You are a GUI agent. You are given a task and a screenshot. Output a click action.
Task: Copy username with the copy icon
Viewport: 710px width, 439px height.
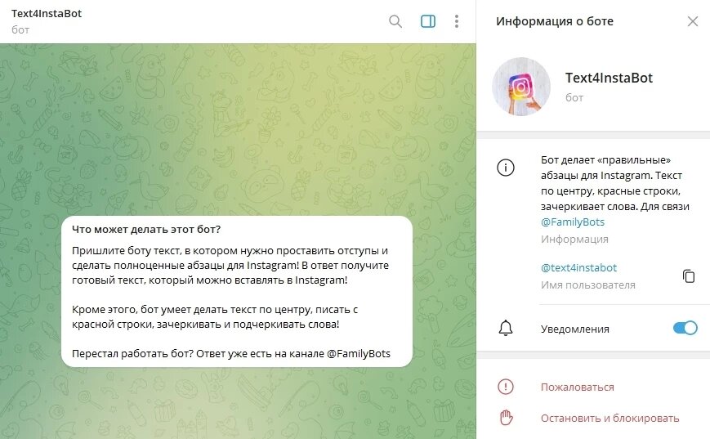688,275
